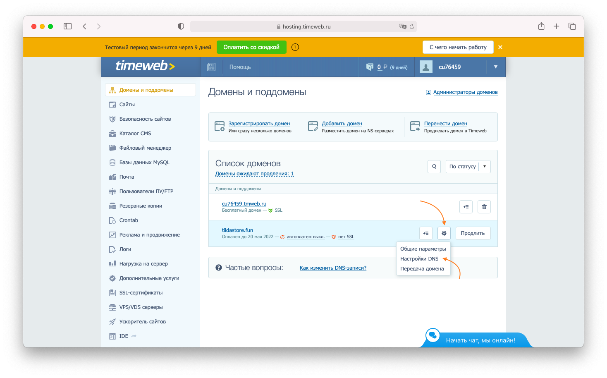607x378 pixels.
Task: Click Нагрузка на сервер icon
Action: coord(112,264)
